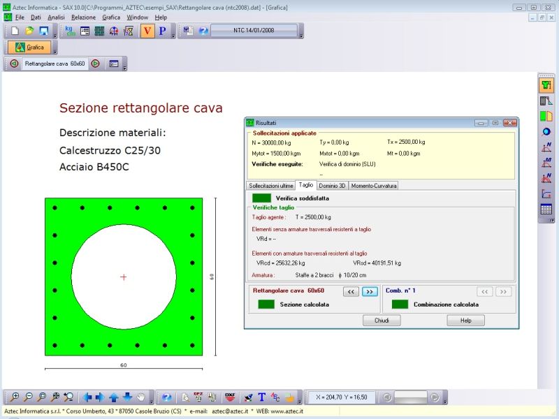Open an existing file using the folder icon

(29, 31)
